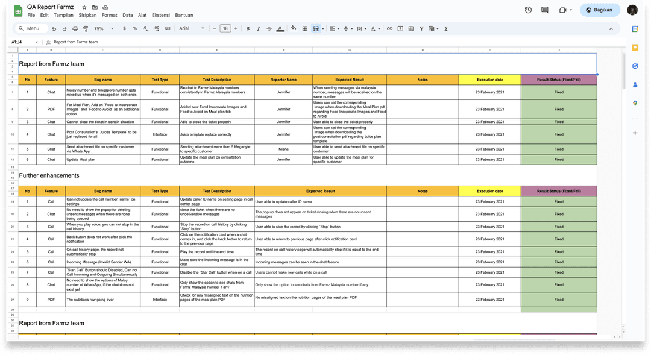The height and width of the screenshot is (355, 651).
Task: Insert a comment
Action: coord(400,29)
